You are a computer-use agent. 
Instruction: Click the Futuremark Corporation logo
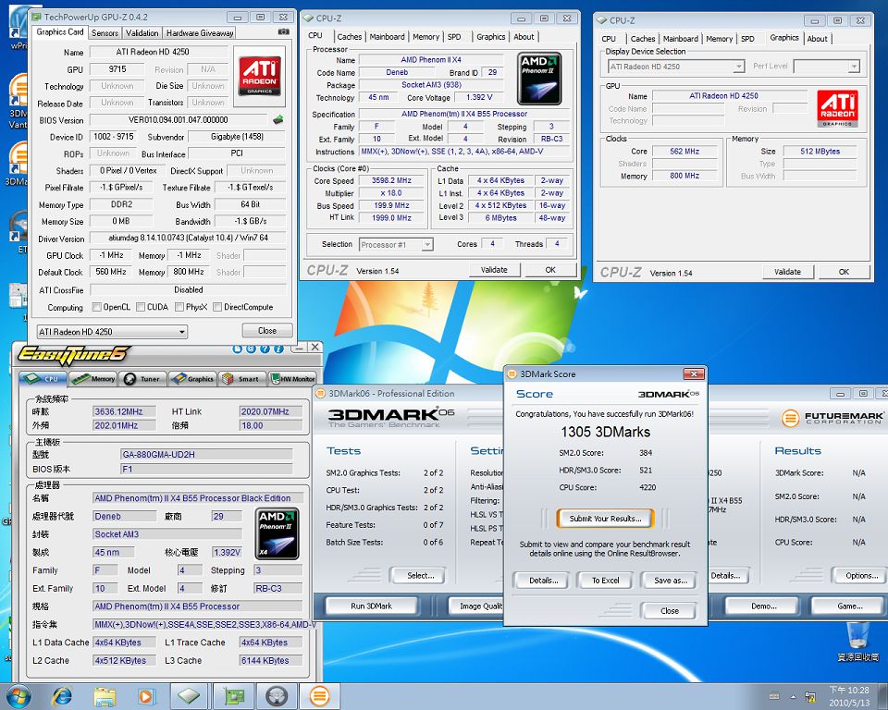point(832,418)
